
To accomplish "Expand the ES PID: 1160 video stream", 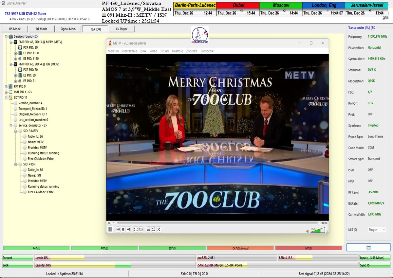I will 16,53.
